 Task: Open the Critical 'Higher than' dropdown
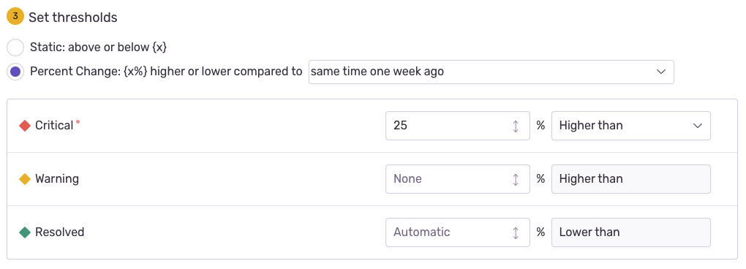coord(631,126)
